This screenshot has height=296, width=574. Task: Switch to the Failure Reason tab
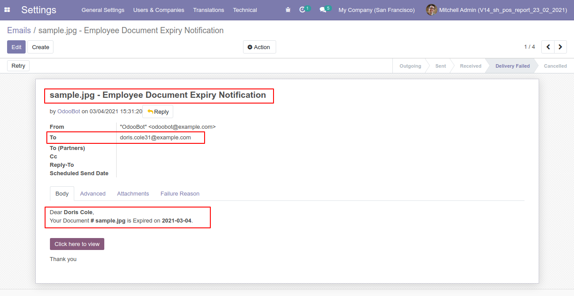pyautogui.click(x=180, y=193)
